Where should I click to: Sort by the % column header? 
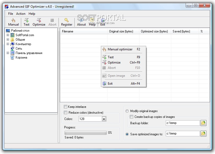(204, 31)
